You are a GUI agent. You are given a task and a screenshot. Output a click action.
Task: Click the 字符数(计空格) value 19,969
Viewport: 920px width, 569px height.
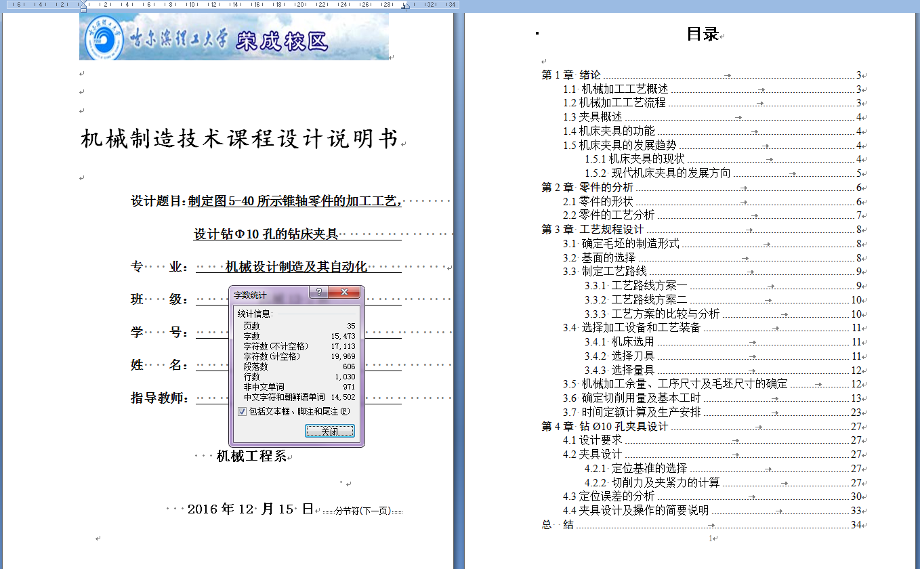click(343, 356)
